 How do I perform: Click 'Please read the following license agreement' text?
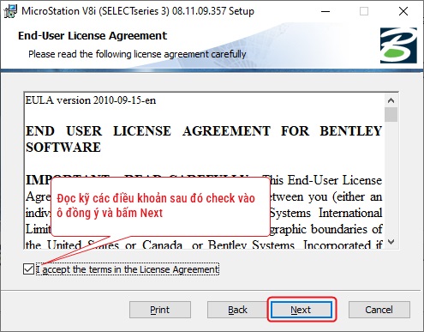(137, 54)
